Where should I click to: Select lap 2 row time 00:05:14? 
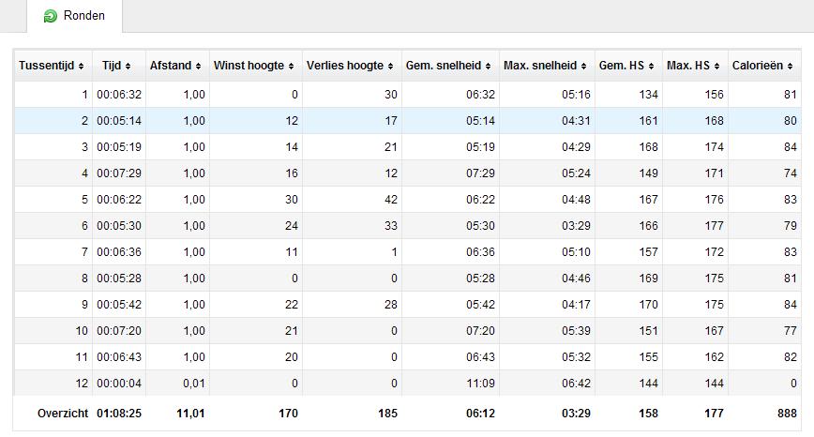[119, 121]
